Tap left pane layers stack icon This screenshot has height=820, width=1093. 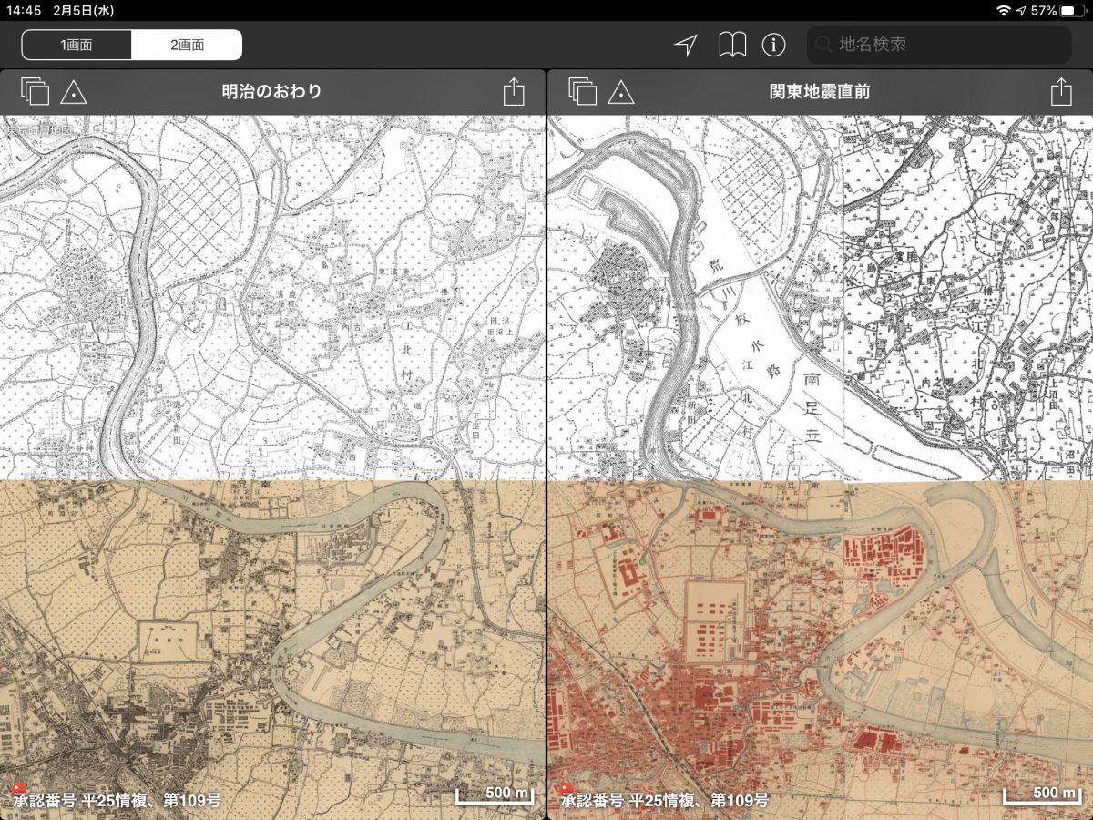click(x=35, y=91)
